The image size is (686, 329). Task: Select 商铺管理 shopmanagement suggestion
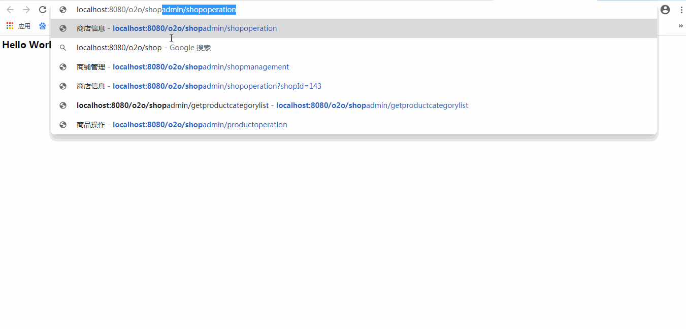pyautogui.click(x=354, y=67)
